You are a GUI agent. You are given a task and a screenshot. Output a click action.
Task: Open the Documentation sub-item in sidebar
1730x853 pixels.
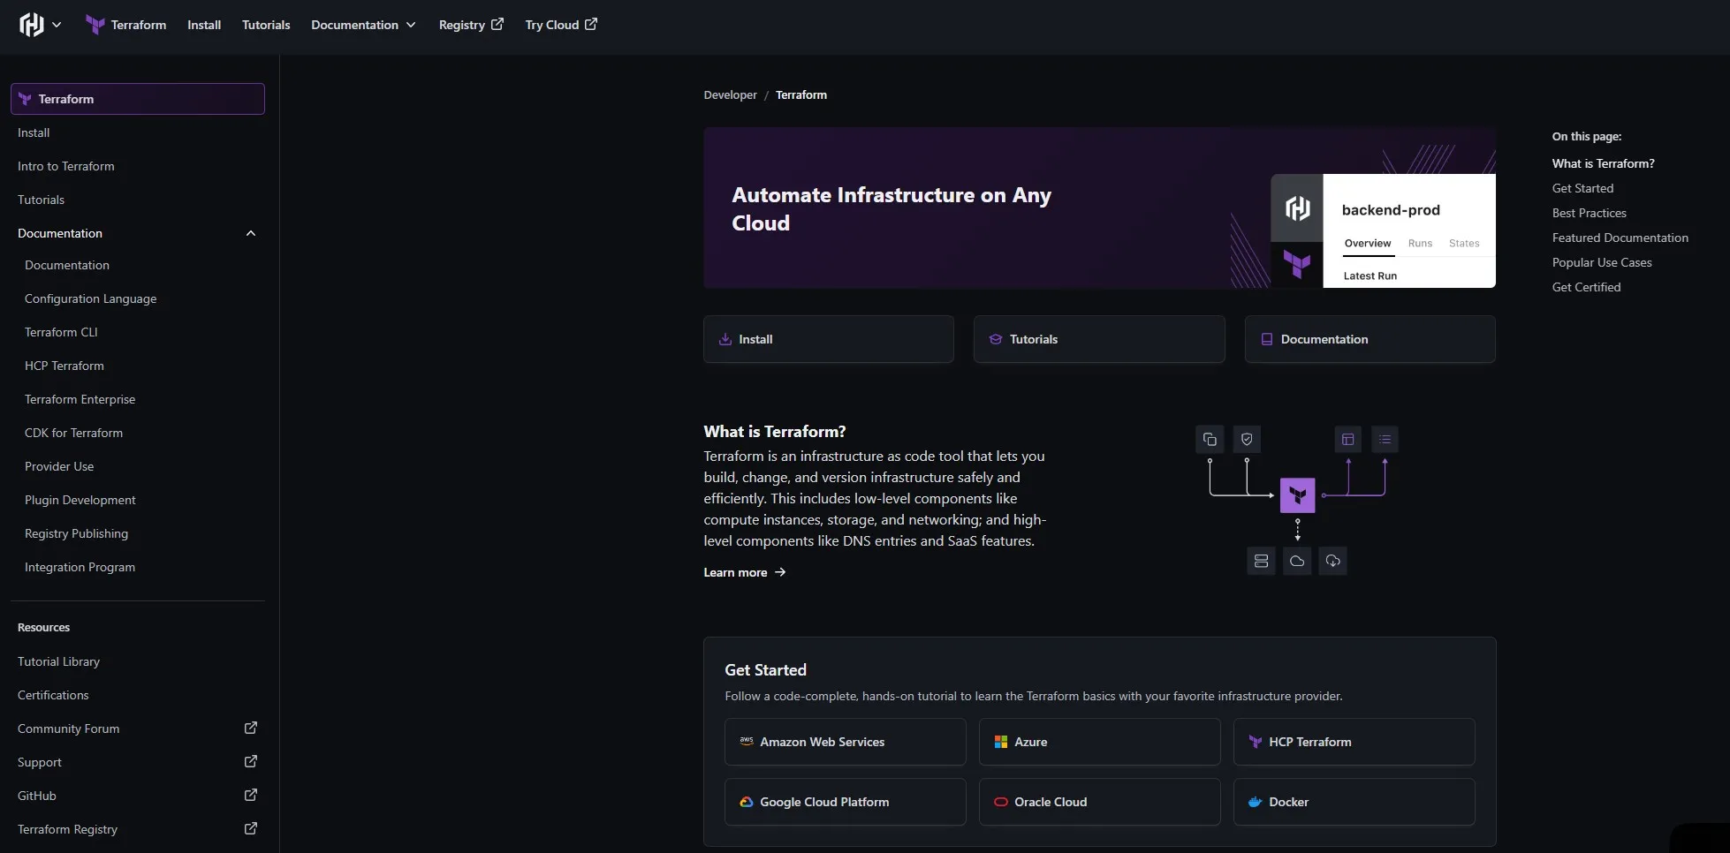67,265
